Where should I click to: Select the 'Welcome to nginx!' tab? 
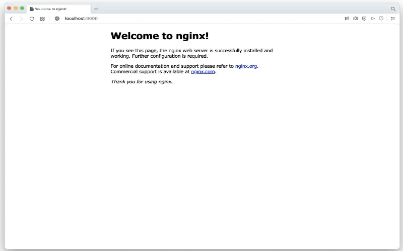(x=59, y=9)
